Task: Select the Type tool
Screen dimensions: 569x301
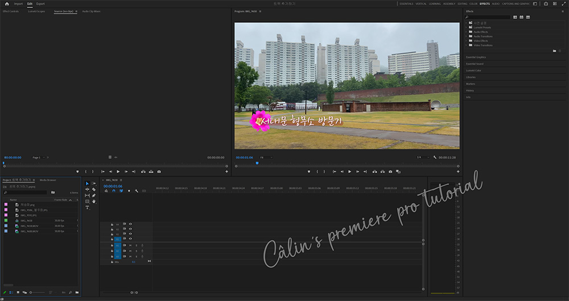Action: coord(87,208)
